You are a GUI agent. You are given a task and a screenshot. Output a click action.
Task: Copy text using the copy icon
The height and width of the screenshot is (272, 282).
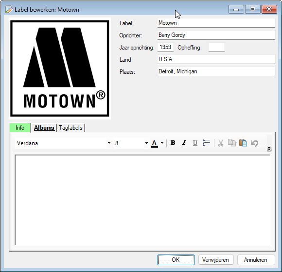pos(232,143)
